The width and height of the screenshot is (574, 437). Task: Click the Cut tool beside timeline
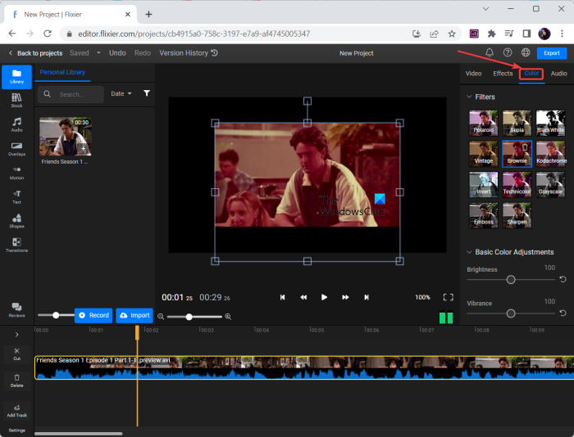pyautogui.click(x=16, y=354)
